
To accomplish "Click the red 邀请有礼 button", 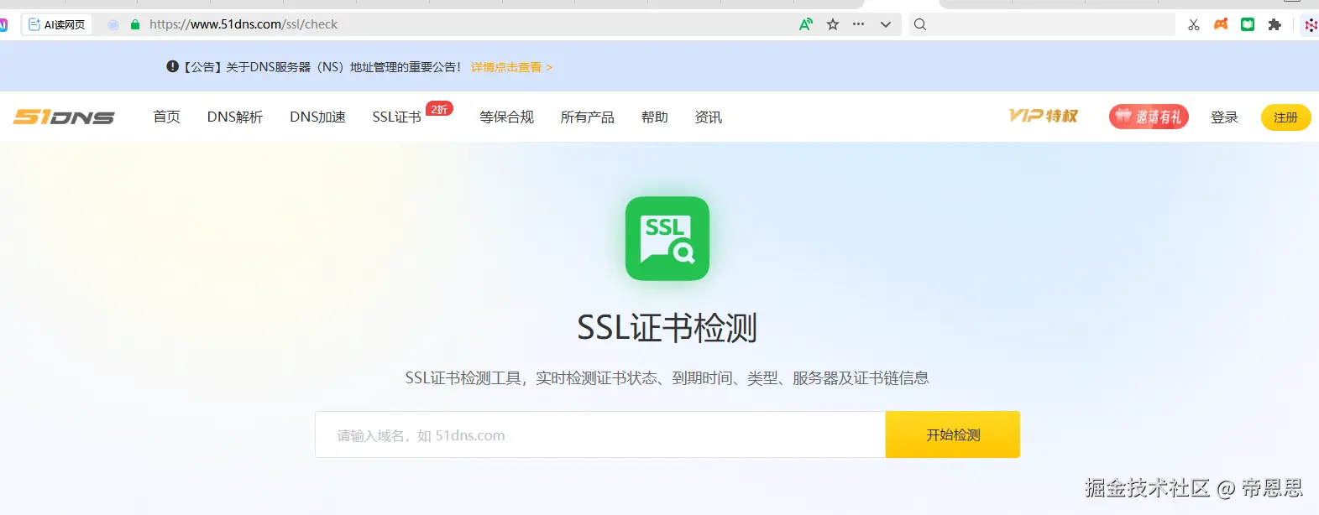I will [x=1149, y=117].
